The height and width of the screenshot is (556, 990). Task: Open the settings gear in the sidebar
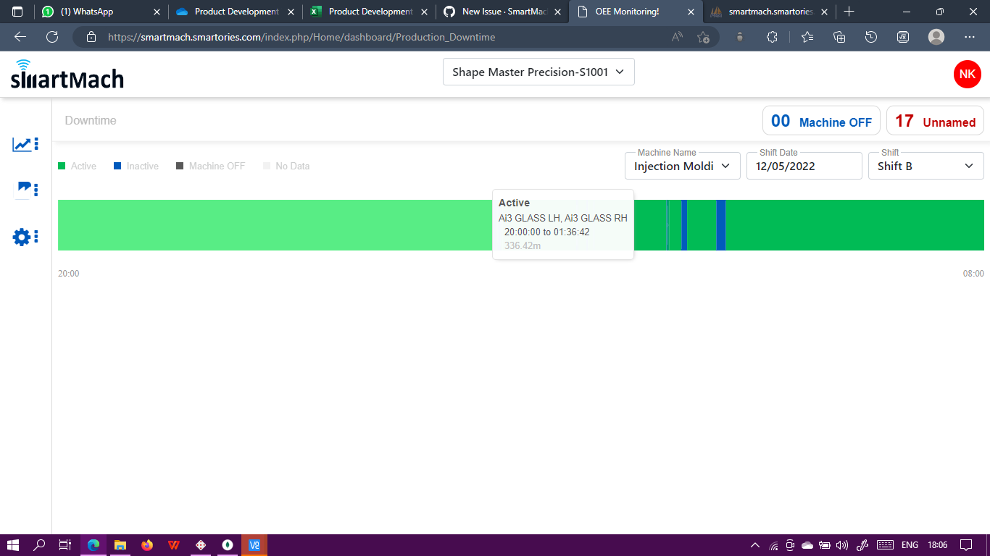[x=21, y=237]
